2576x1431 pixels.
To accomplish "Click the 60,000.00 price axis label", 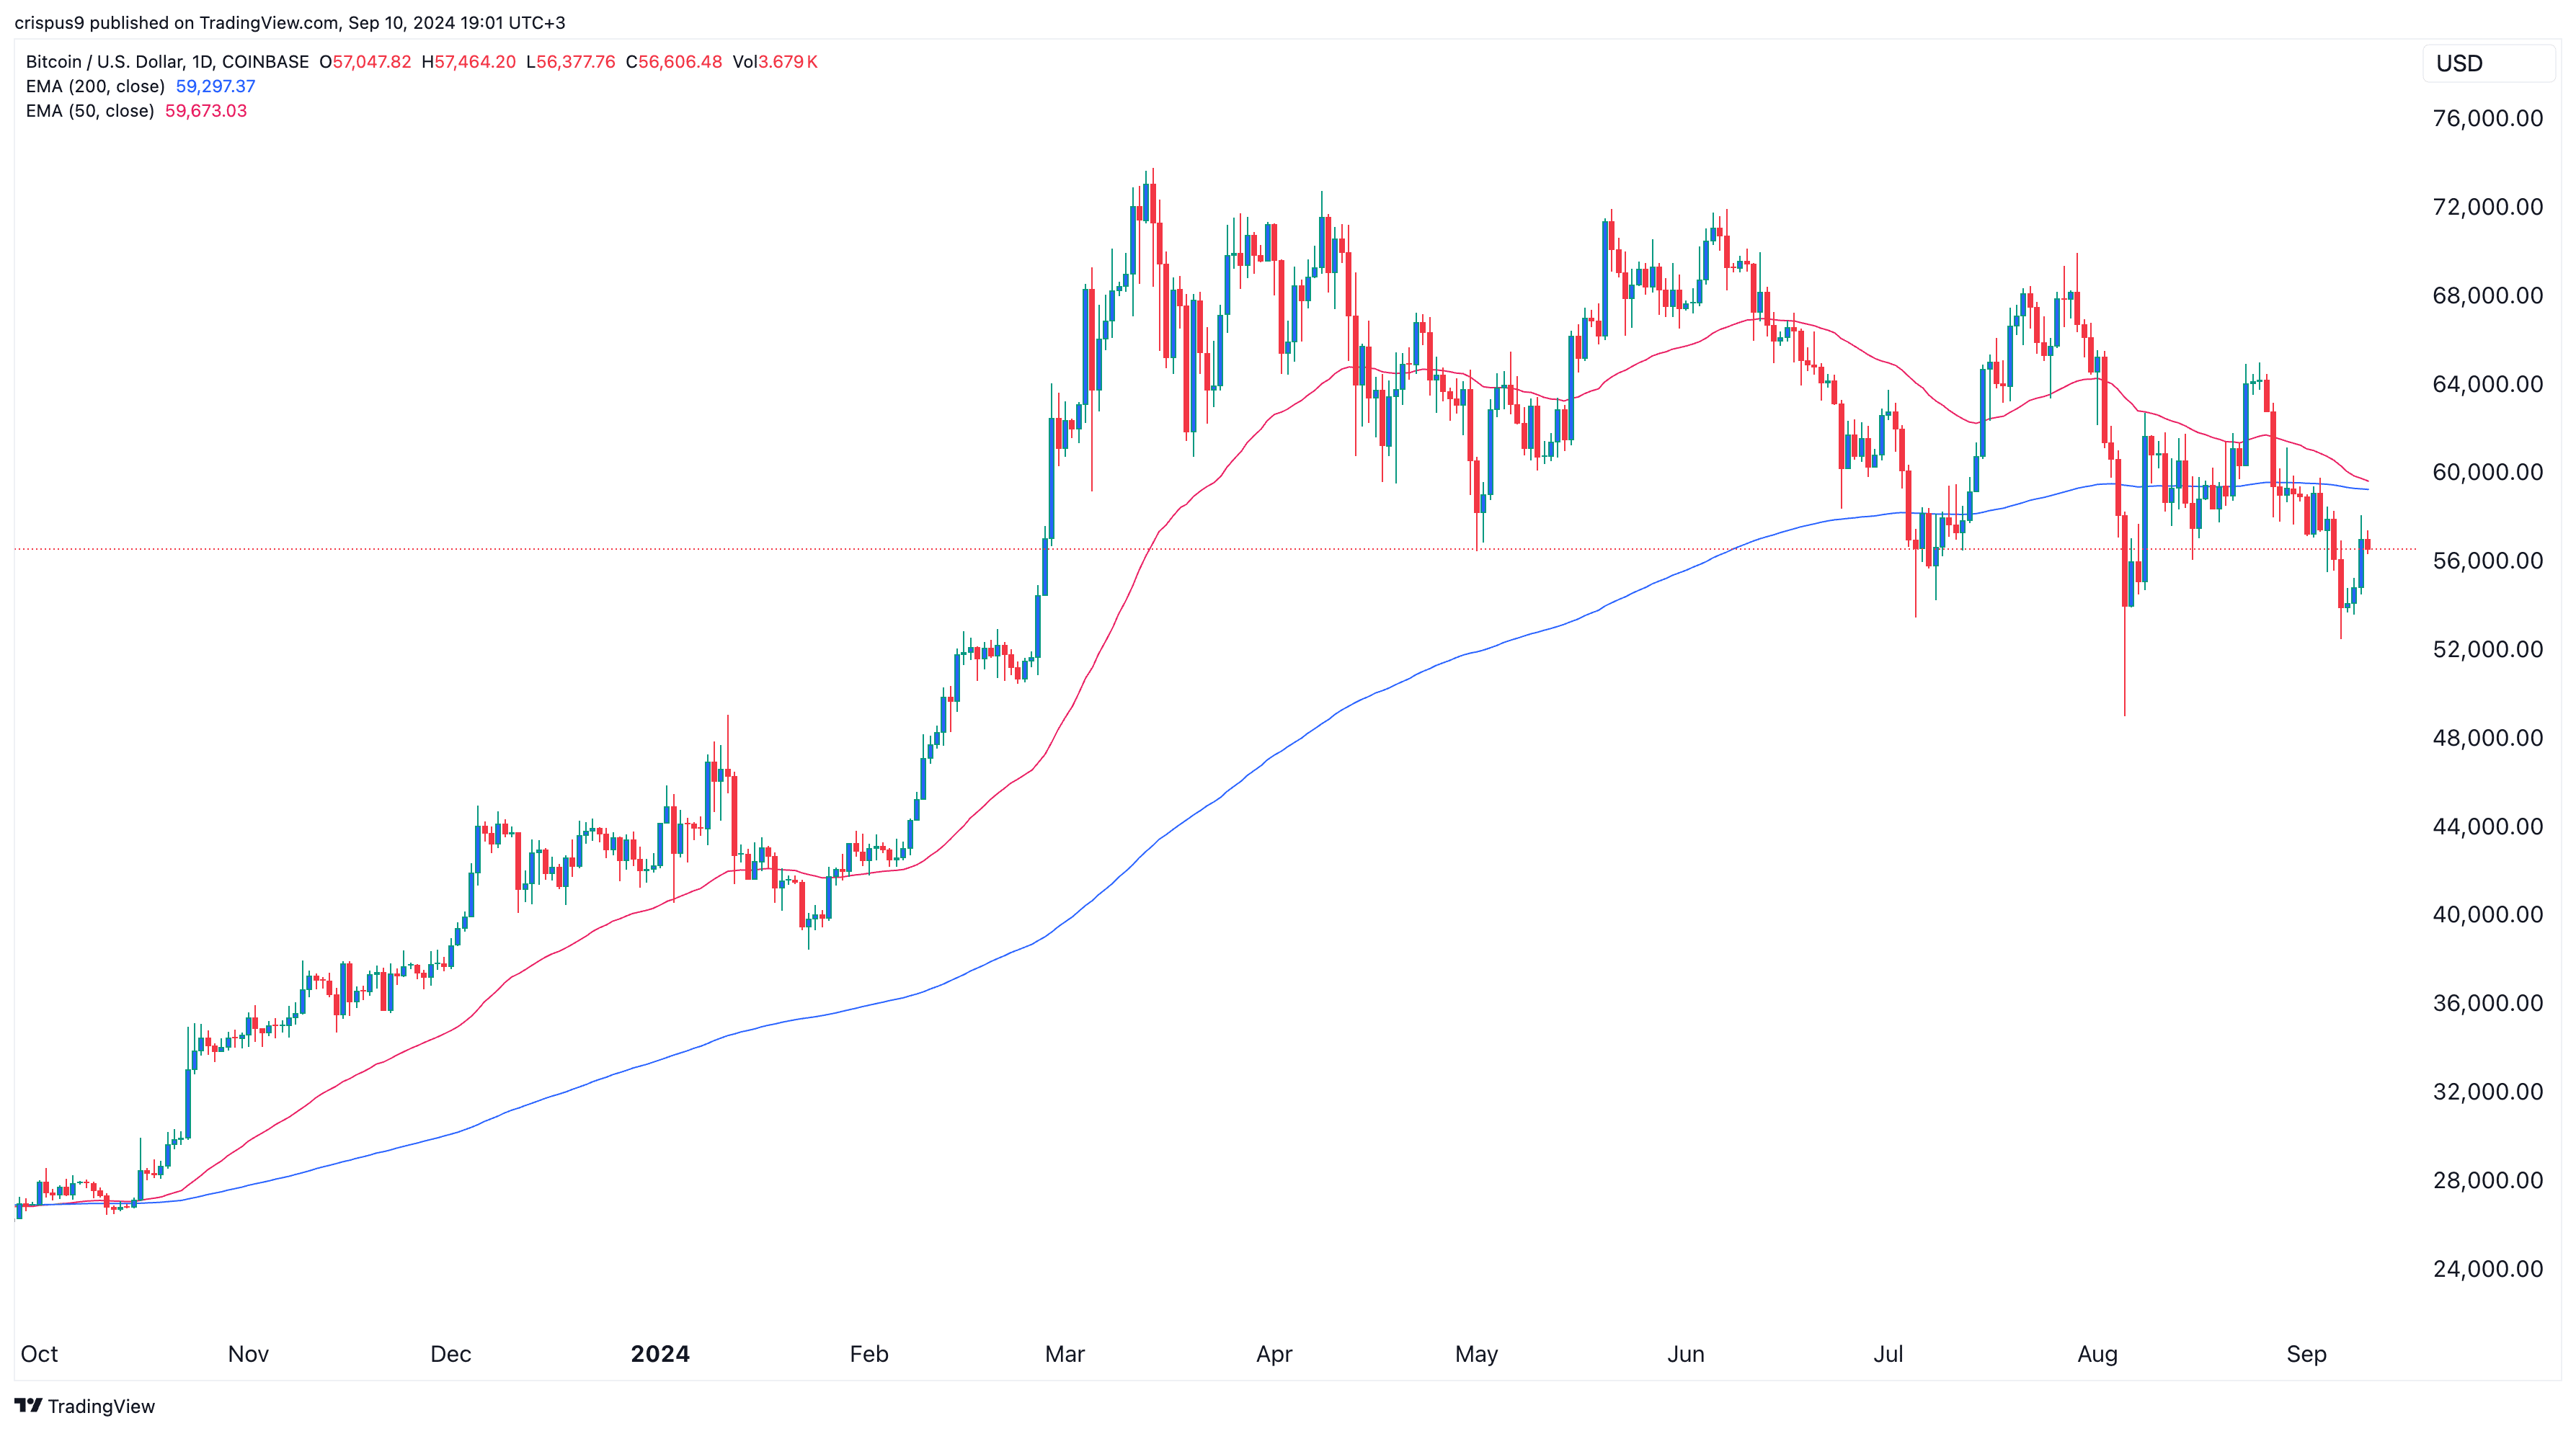I will tap(2488, 472).
